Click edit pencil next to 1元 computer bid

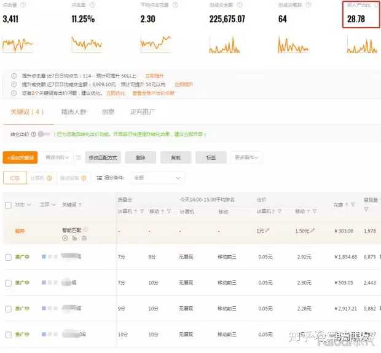(x=268, y=231)
